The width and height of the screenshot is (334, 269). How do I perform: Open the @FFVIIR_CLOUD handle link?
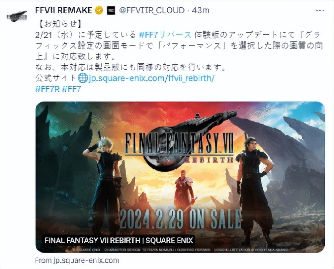pyautogui.click(x=152, y=11)
